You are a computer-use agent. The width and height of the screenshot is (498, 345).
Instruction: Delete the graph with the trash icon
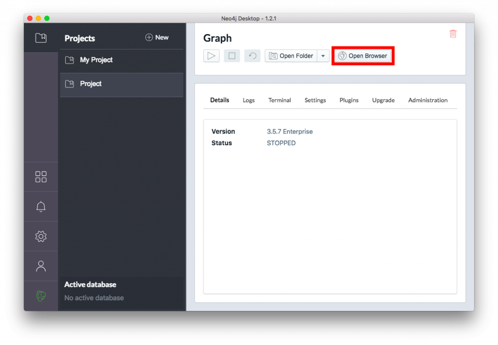[453, 34]
